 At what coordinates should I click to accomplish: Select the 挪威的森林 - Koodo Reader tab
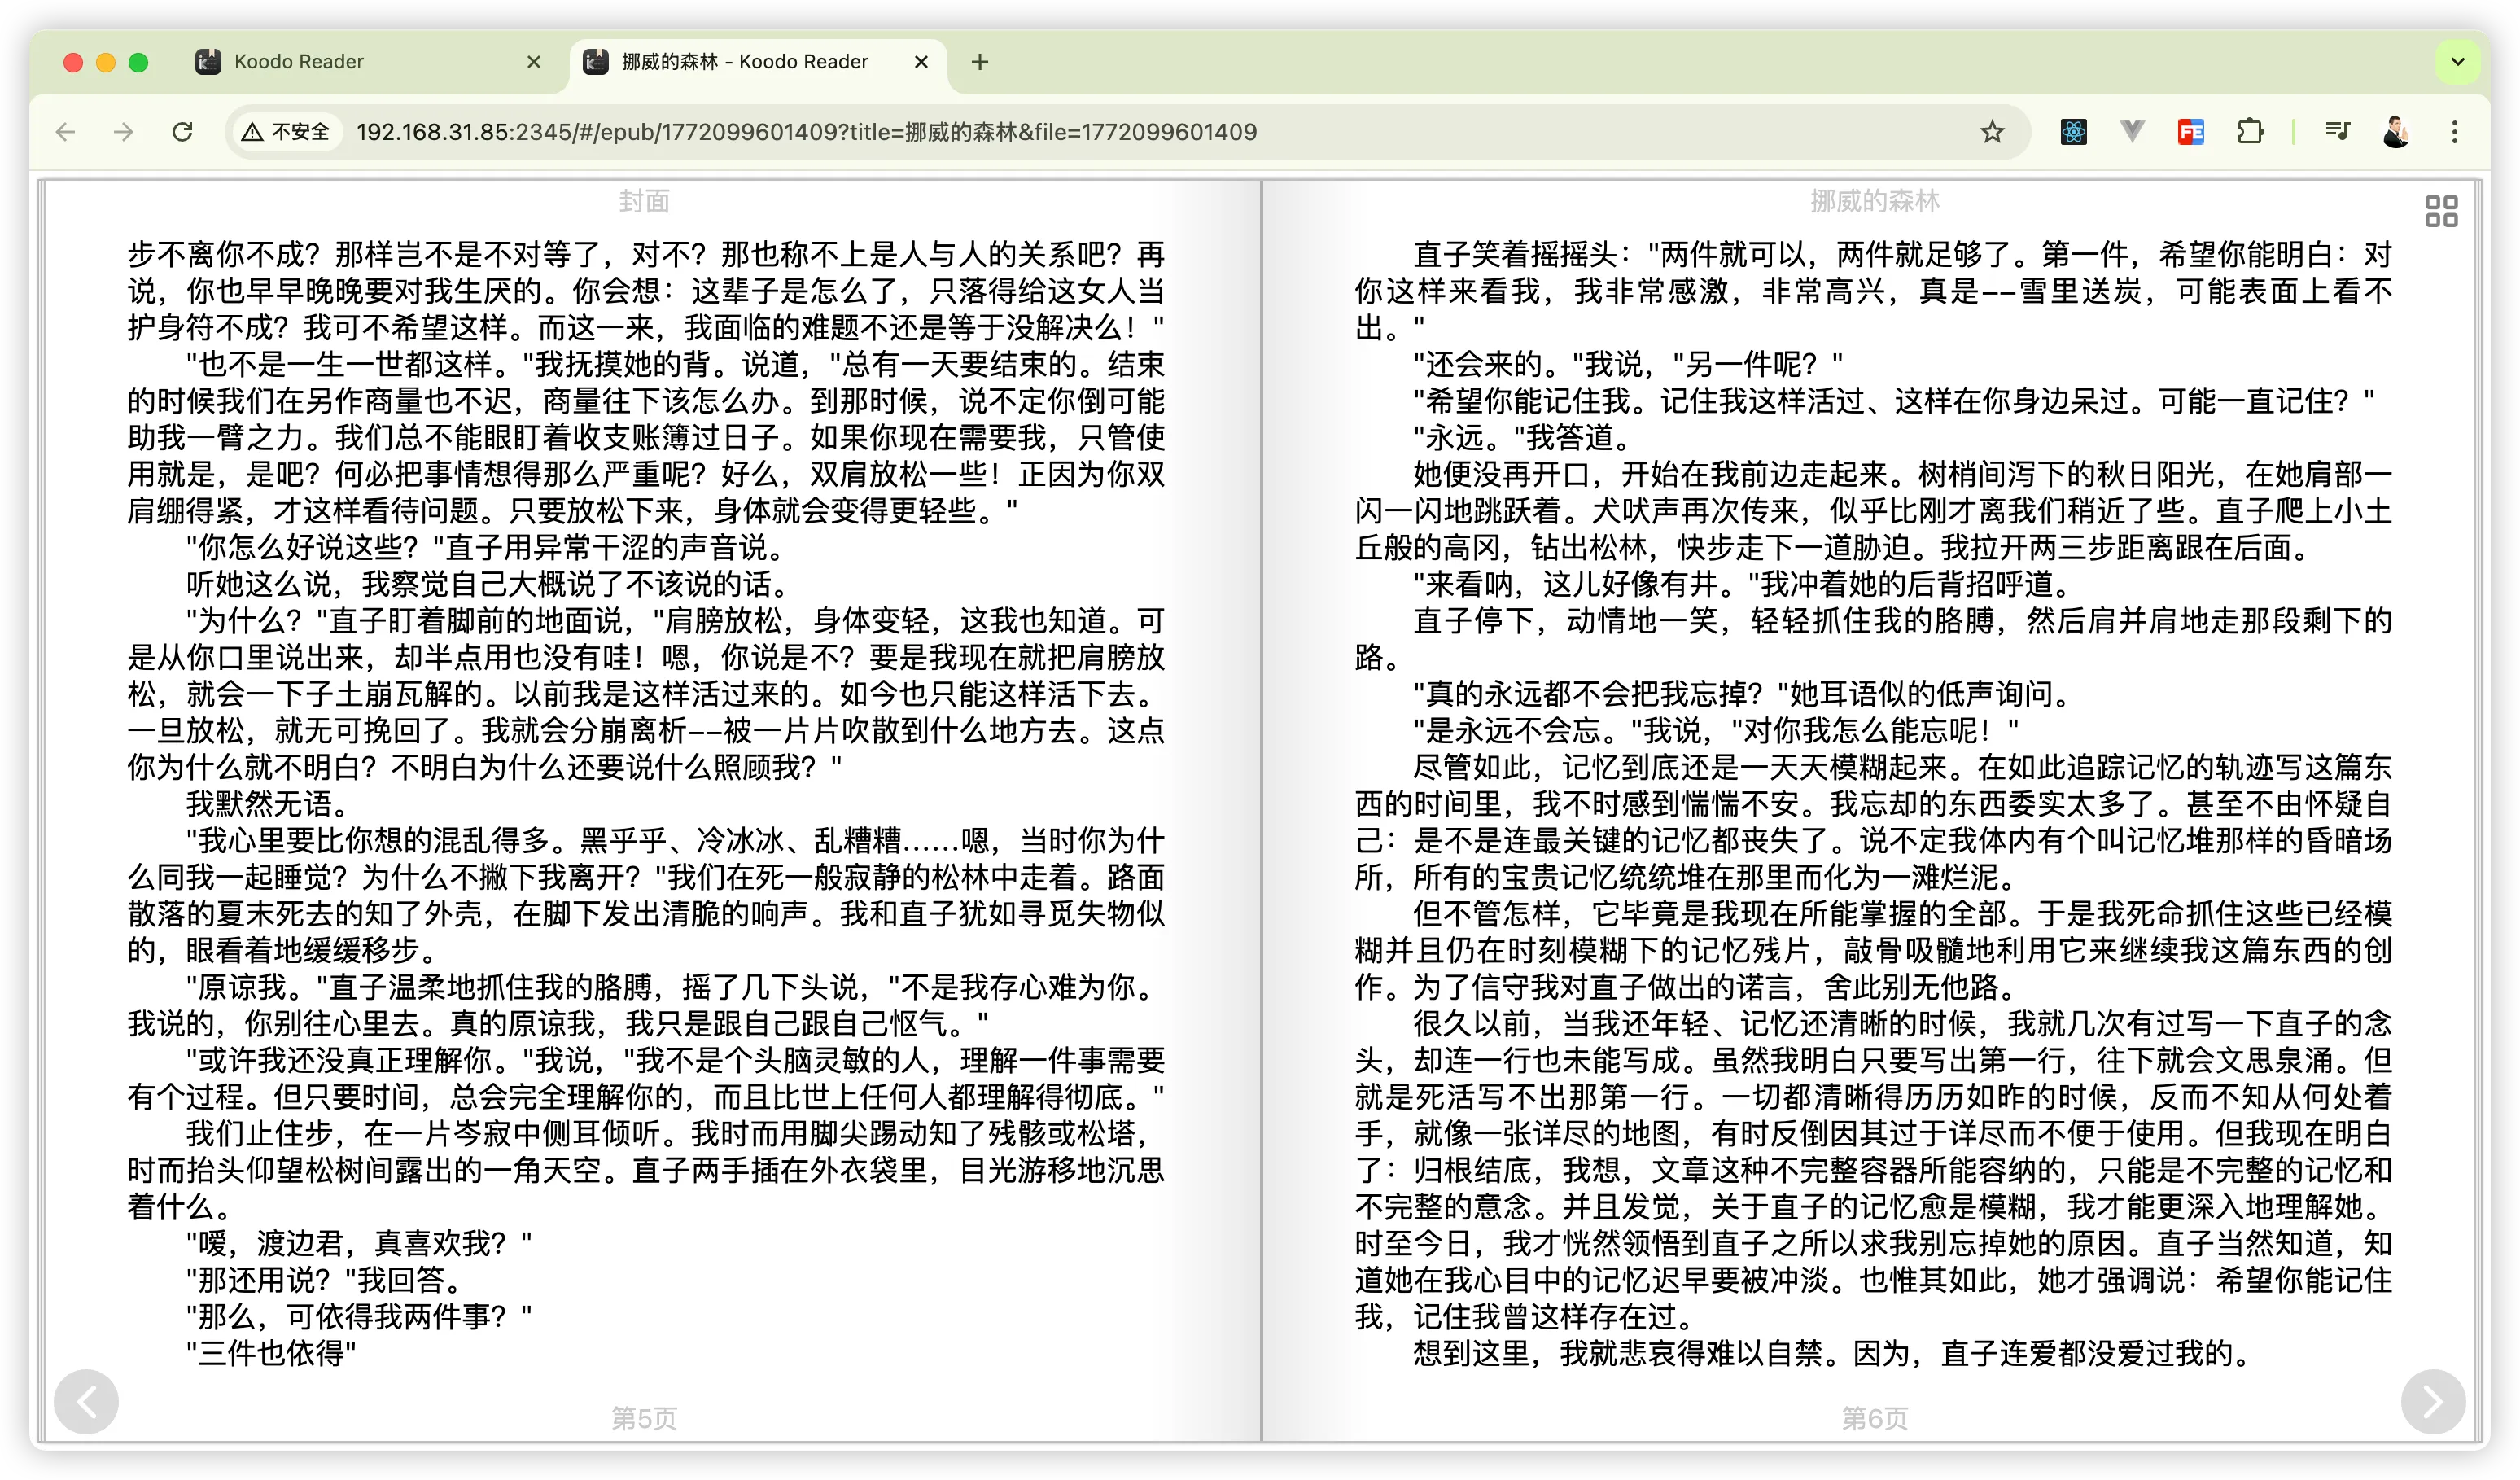pos(757,62)
